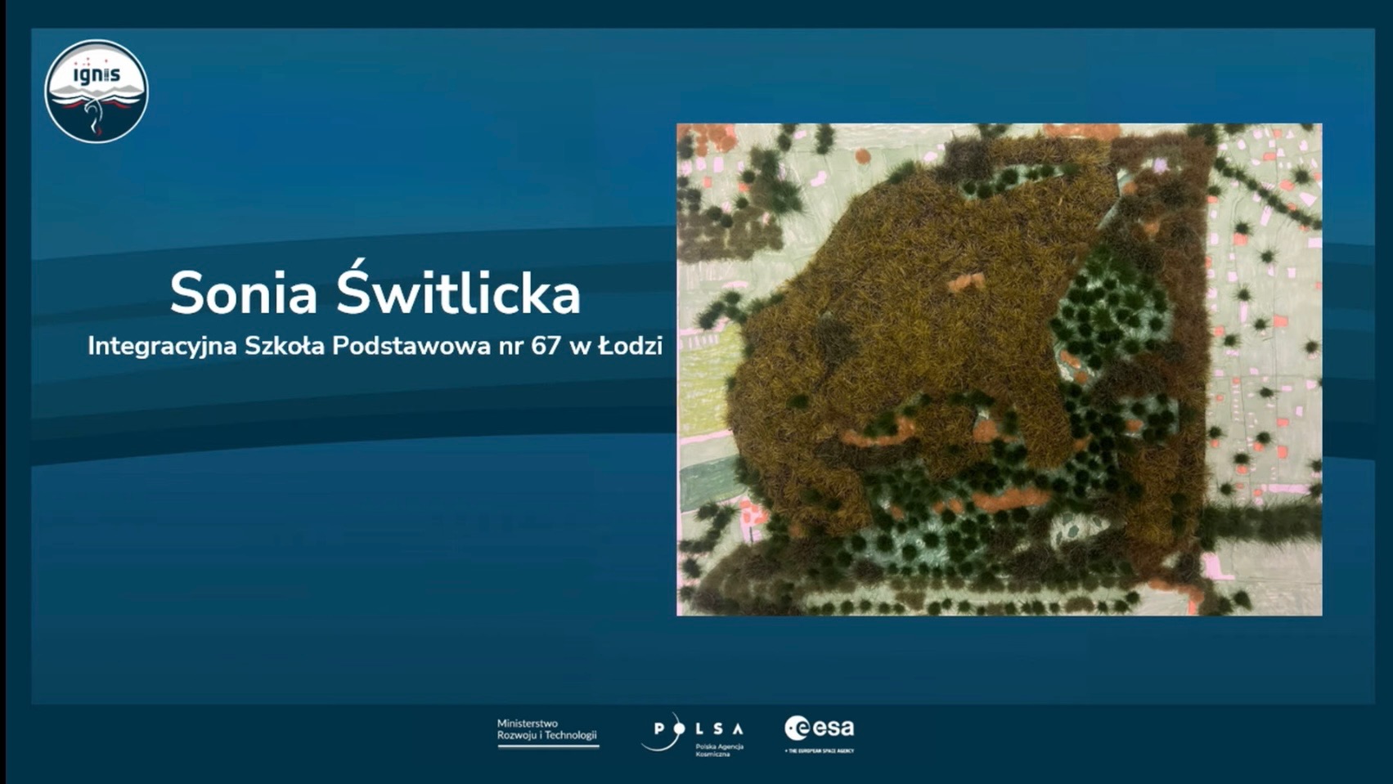Click the word 'Łodzi' in the subtitle

(x=630, y=346)
